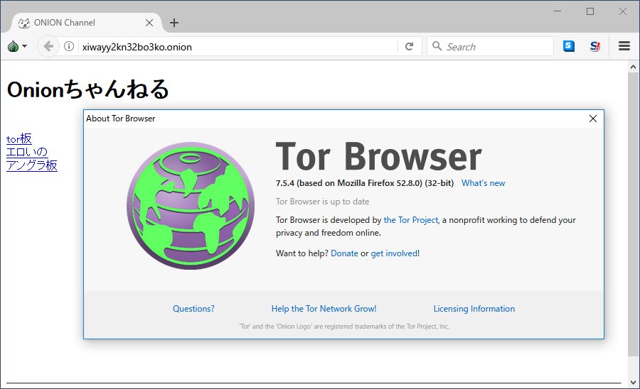Click the get involved link
Screen dimensions: 640x389
pos(394,253)
